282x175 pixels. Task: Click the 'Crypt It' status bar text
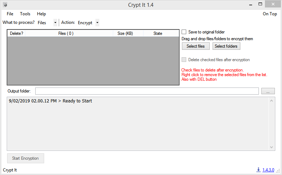[x=10, y=170]
